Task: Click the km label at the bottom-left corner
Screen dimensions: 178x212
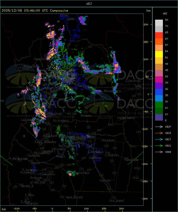Action: point(4,209)
